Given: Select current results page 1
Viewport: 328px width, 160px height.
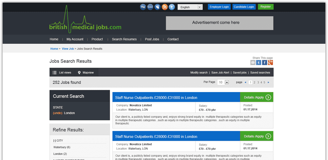Looking at the screenshot, I should (250, 82).
